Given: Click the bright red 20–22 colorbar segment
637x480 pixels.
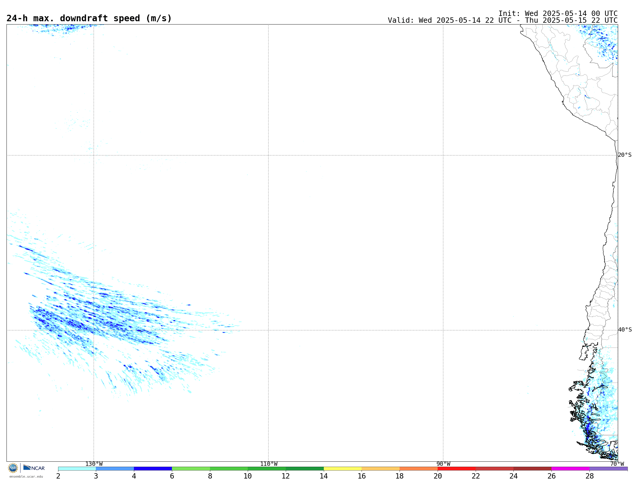Looking at the screenshot, I should click(457, 469).
